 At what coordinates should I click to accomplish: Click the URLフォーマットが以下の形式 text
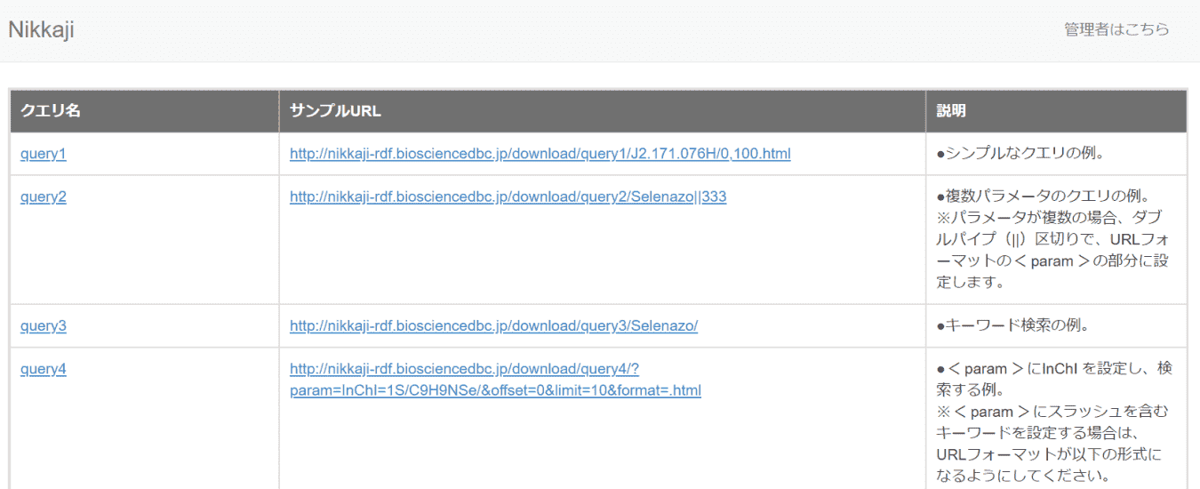(x=1049, y=454)
